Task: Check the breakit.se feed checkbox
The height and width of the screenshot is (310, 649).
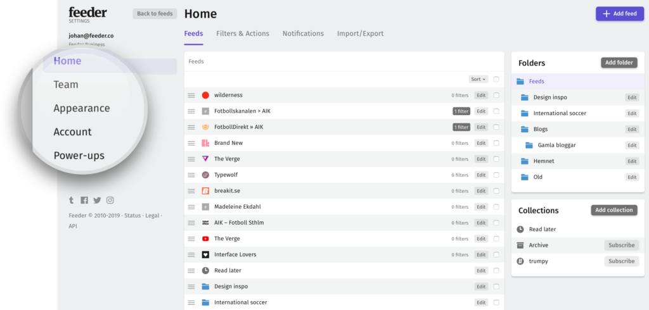Action: (496, 191)
